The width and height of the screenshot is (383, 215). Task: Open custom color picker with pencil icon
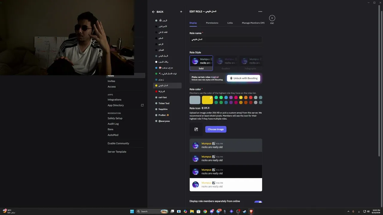point(211,98)
